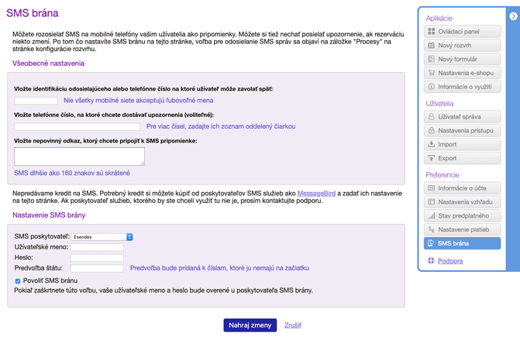
Task: Open the Podpora link
Action: tap(450, 261)
